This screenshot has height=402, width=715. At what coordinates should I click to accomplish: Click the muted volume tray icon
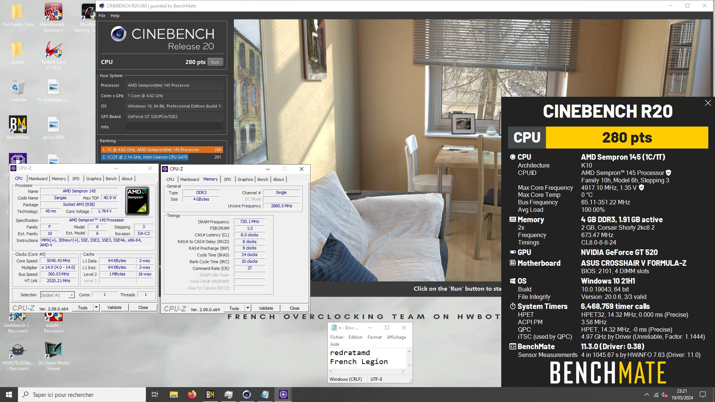pos(665,395)
